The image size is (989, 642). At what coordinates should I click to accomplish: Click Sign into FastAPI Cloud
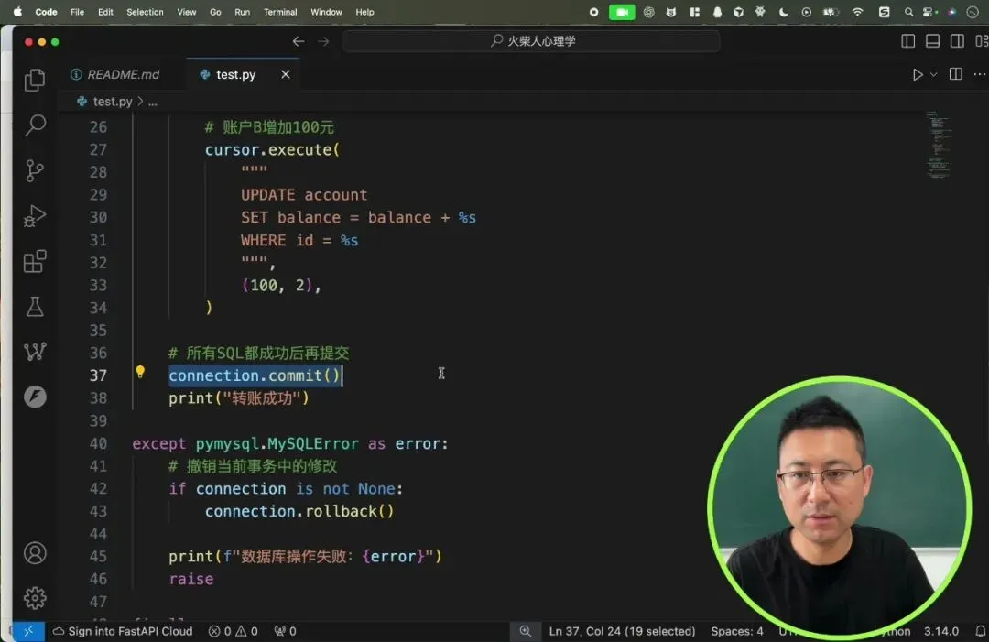click(123, 631)
